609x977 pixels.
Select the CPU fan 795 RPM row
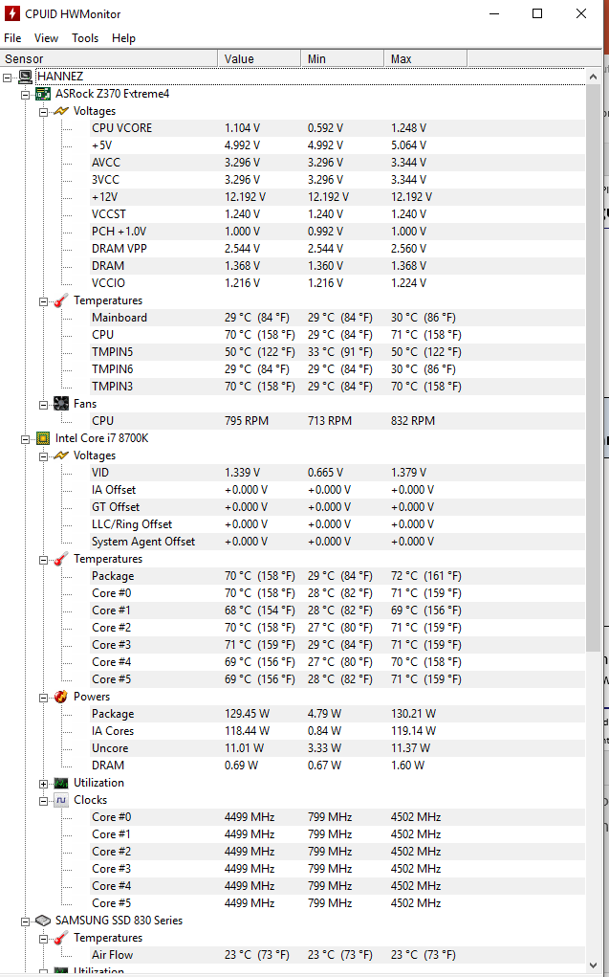point(337,421)
